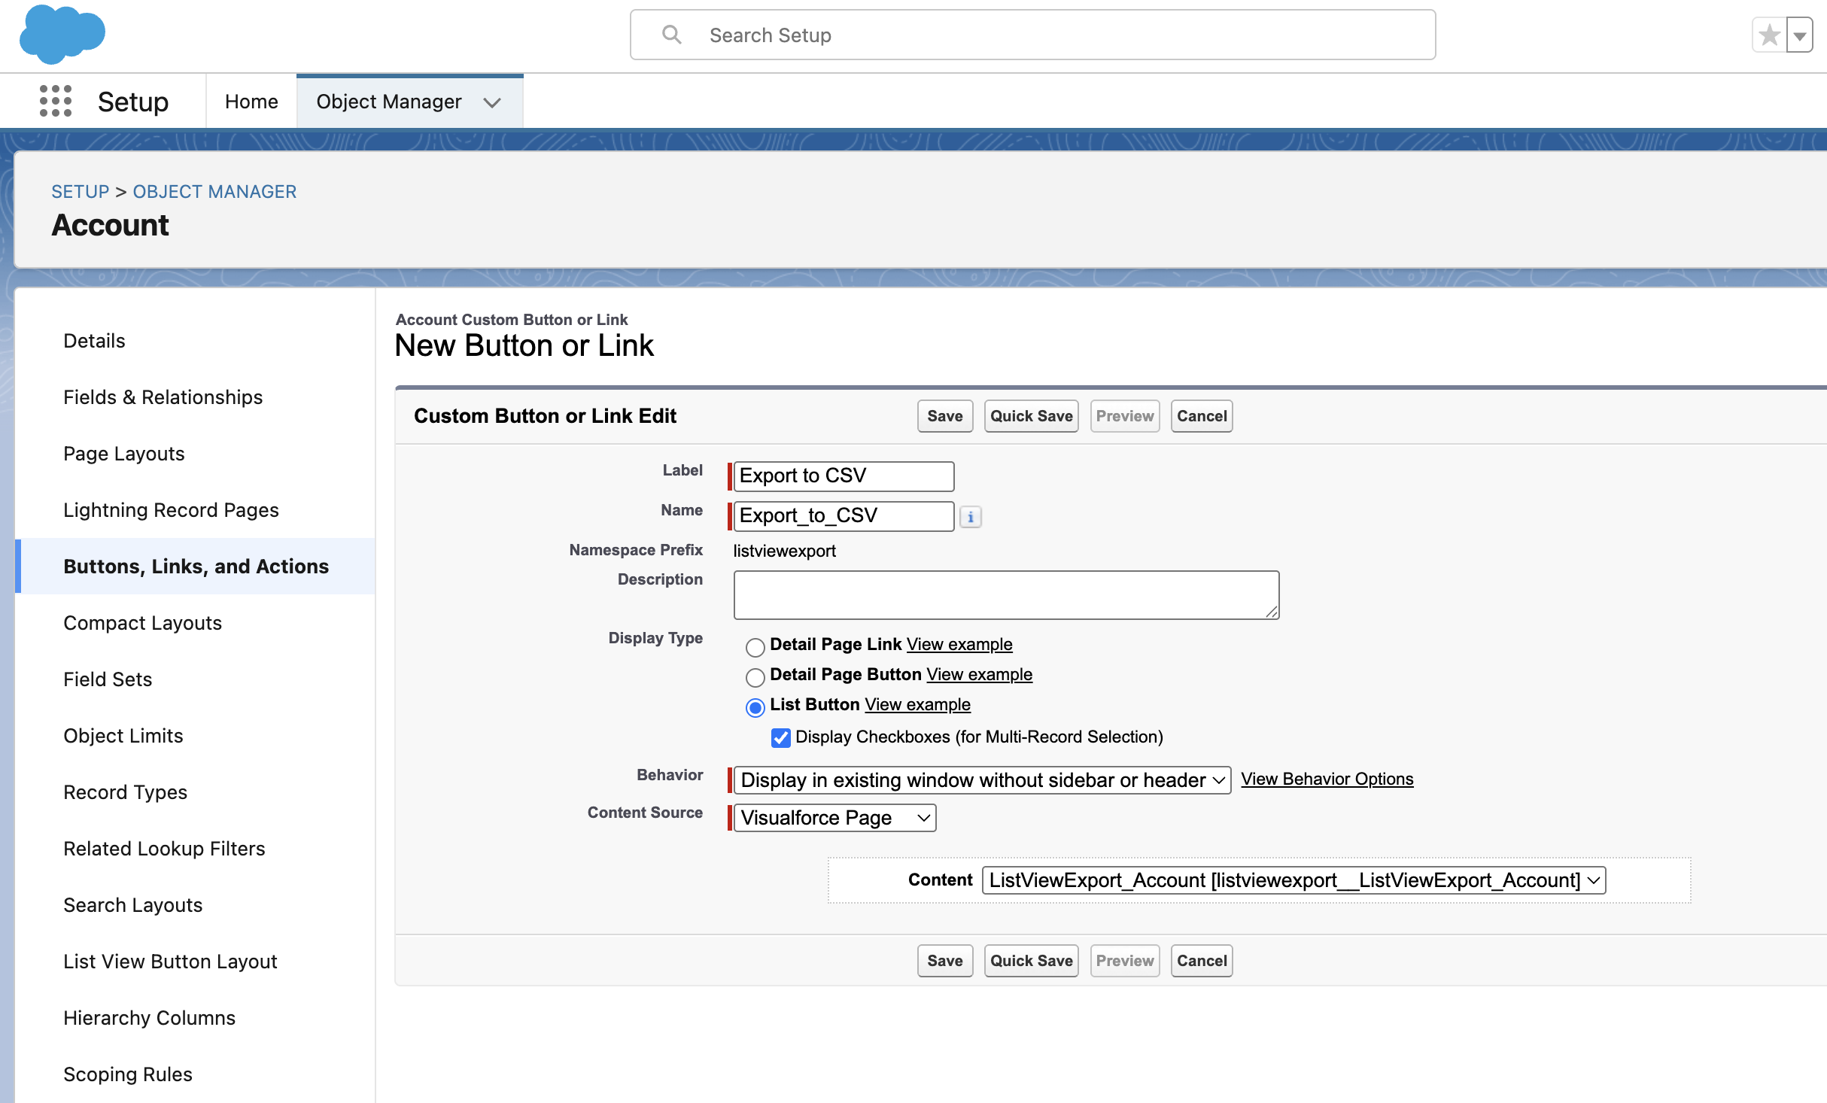Click the OBJECT MANAGER breadcrumb link
Image resolution: width=1827 pixels, height=1103 pixels.
tap(214, 192)
